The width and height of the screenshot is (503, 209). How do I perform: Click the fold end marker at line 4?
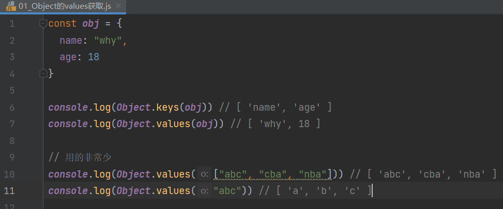[x=43, y=74]
